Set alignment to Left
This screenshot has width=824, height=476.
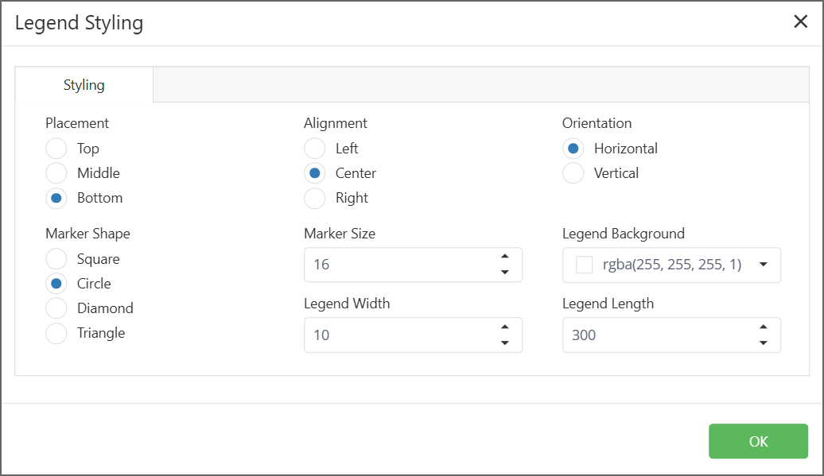(315, 149)
